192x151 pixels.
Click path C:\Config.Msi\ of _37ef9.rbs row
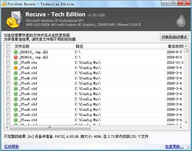[88, 62]
